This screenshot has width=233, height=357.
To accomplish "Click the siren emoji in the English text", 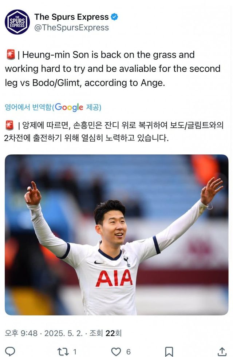I will (x=11, y=55).
